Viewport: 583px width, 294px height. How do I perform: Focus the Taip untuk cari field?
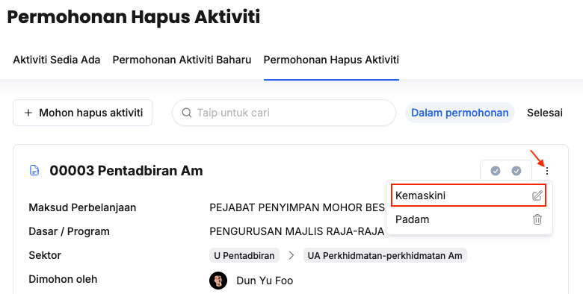coord(284,113)
